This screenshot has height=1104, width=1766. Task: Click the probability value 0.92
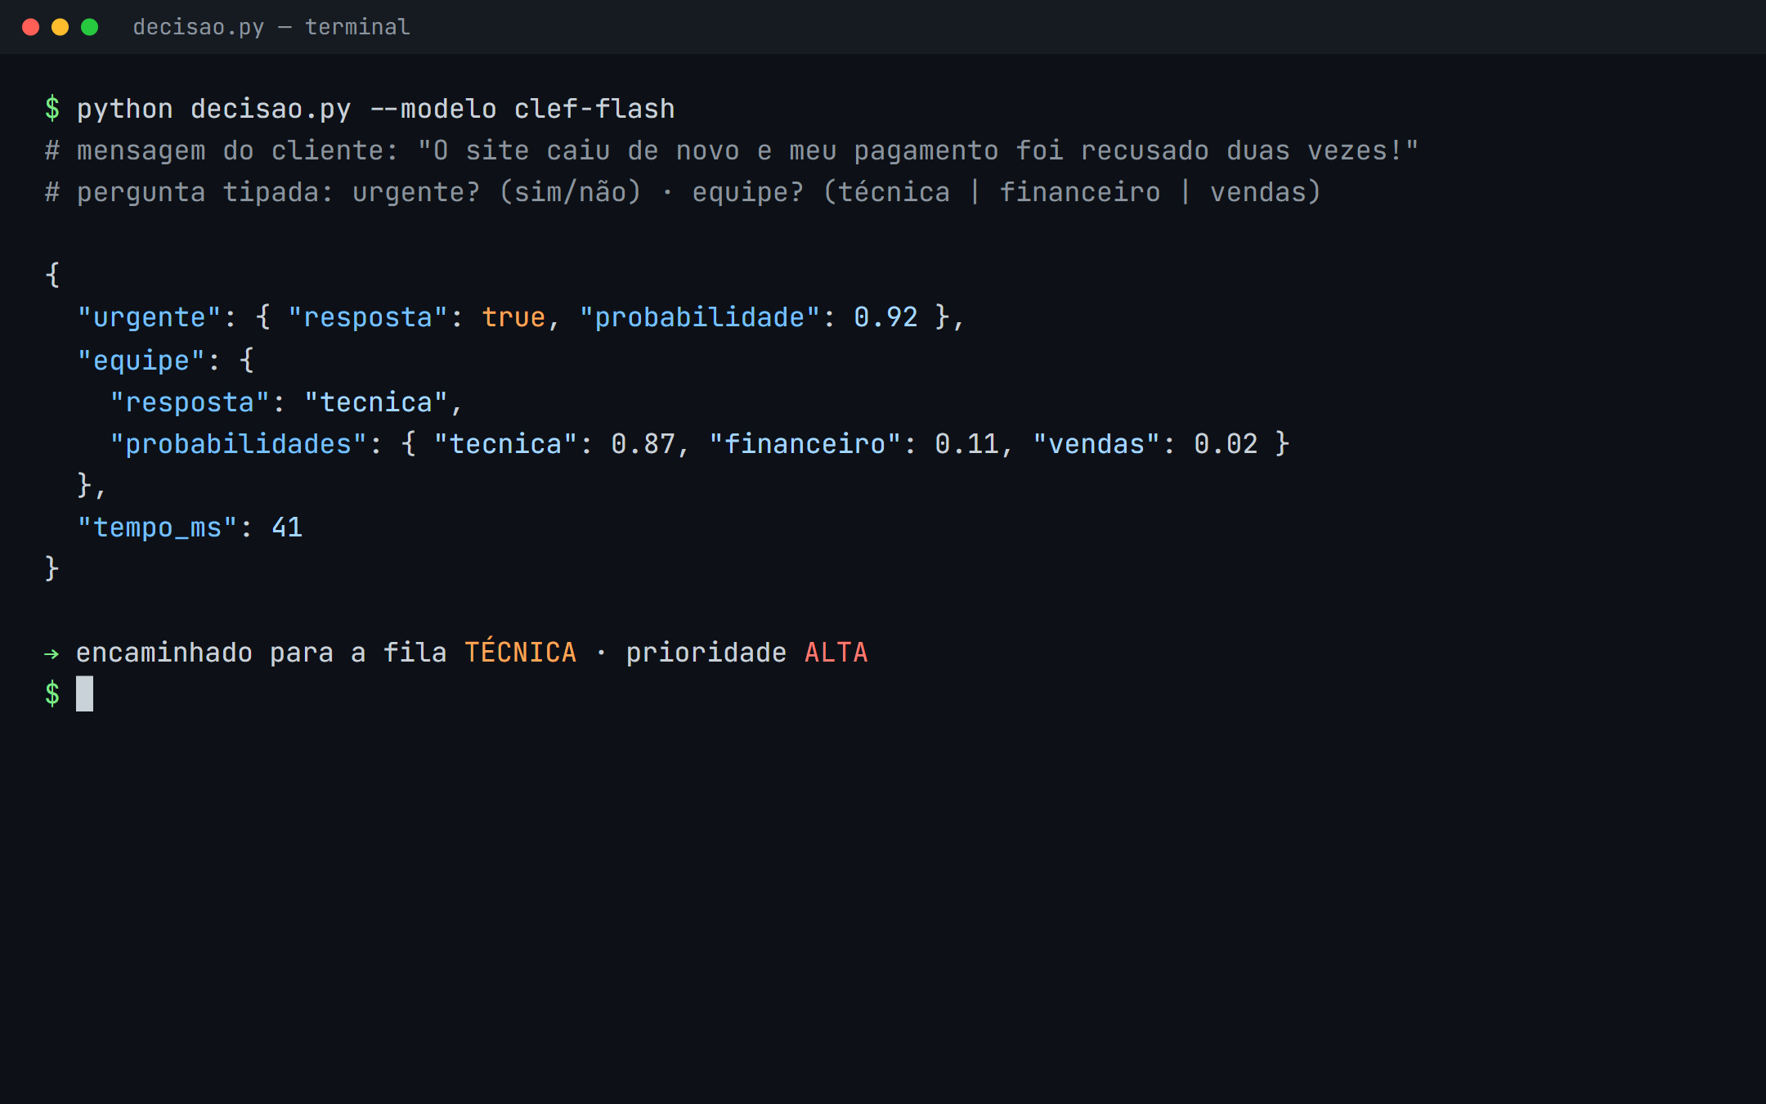(x=885, y=317)
